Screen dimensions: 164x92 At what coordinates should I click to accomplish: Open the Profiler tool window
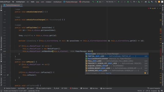tap(22, 88)
